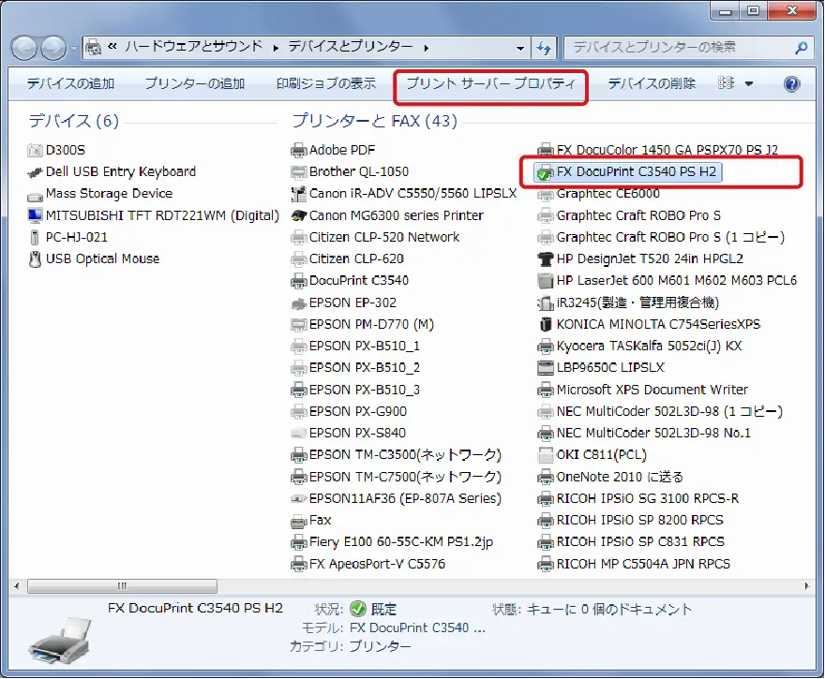Click デバイスの削除 in the toolbar
Viewport: 825px width, 679px height.
[x=652, y=83]
